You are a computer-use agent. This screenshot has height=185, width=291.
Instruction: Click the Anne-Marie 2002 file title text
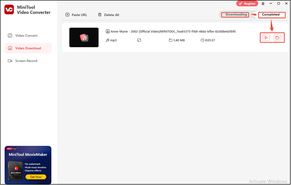tap(173, 32)
